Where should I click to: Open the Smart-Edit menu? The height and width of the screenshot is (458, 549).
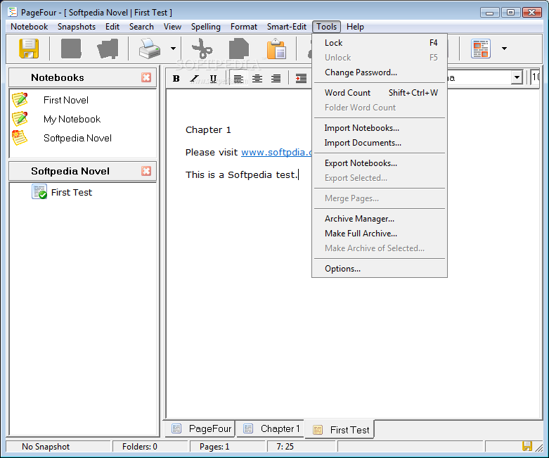(x=286, y=27)
